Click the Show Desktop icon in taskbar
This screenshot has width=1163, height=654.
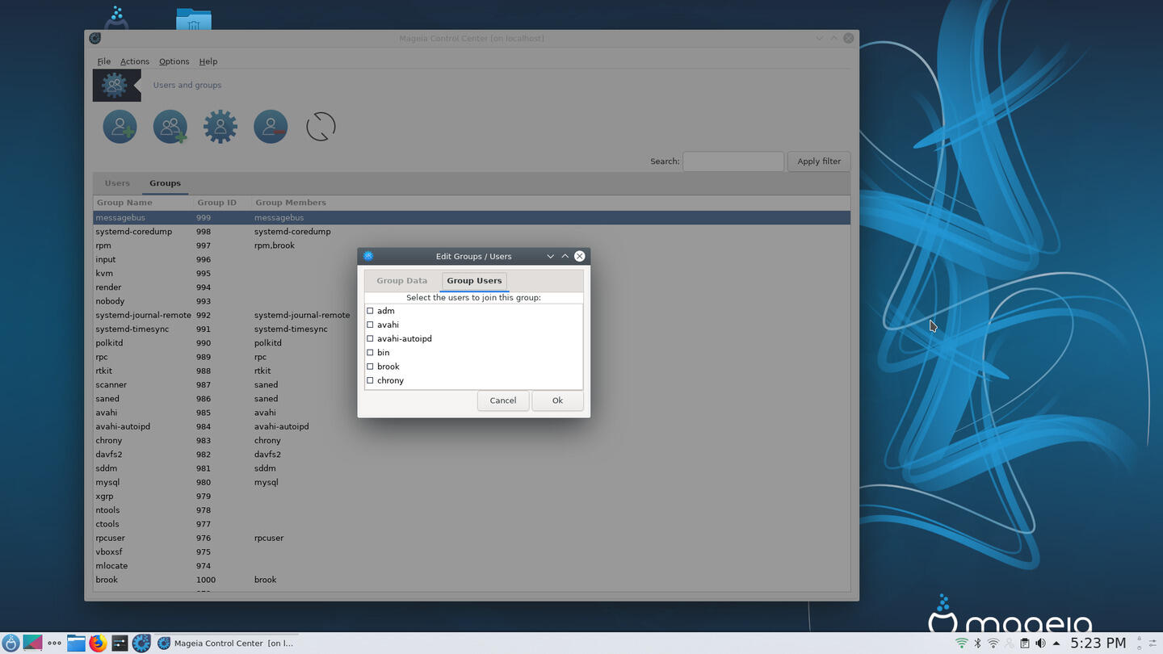click(32, 643)
